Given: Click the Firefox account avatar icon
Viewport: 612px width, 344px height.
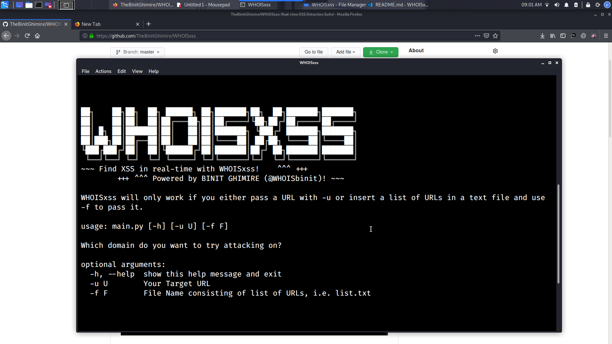Looking at the screenshot, I should click(594, 36).
